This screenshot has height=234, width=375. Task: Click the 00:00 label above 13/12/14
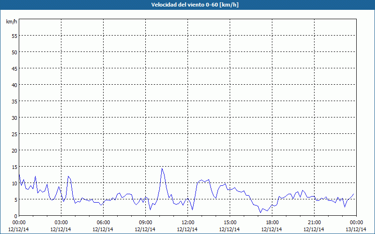pos(356,223)
